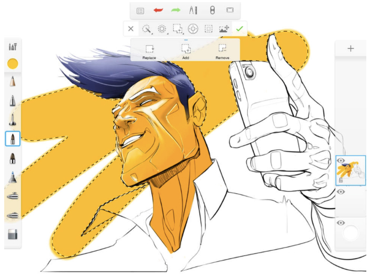Open the yellow color swatch in the brush bar
This screenshot has height=276, width=370.
13,64
